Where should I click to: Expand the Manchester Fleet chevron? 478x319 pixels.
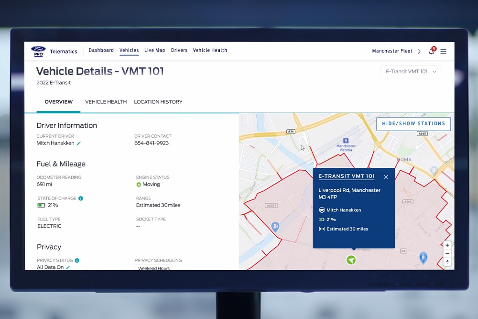point(419,51)
